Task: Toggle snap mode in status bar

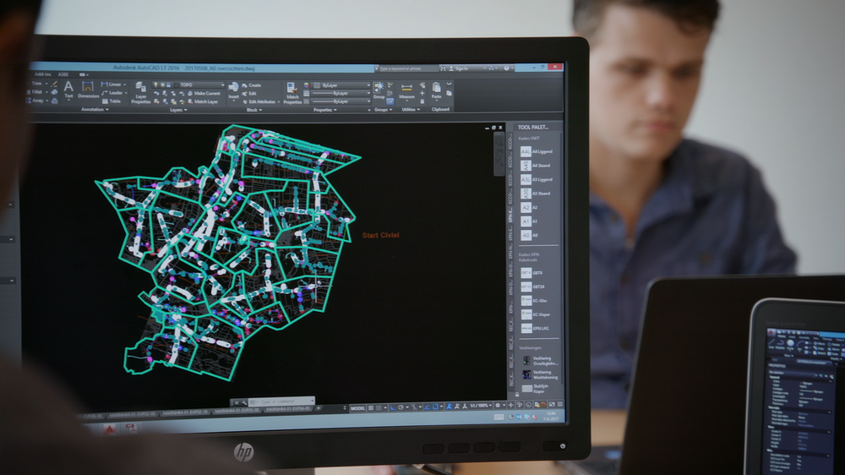Action: pyautogui.click(x=379, y=408)
